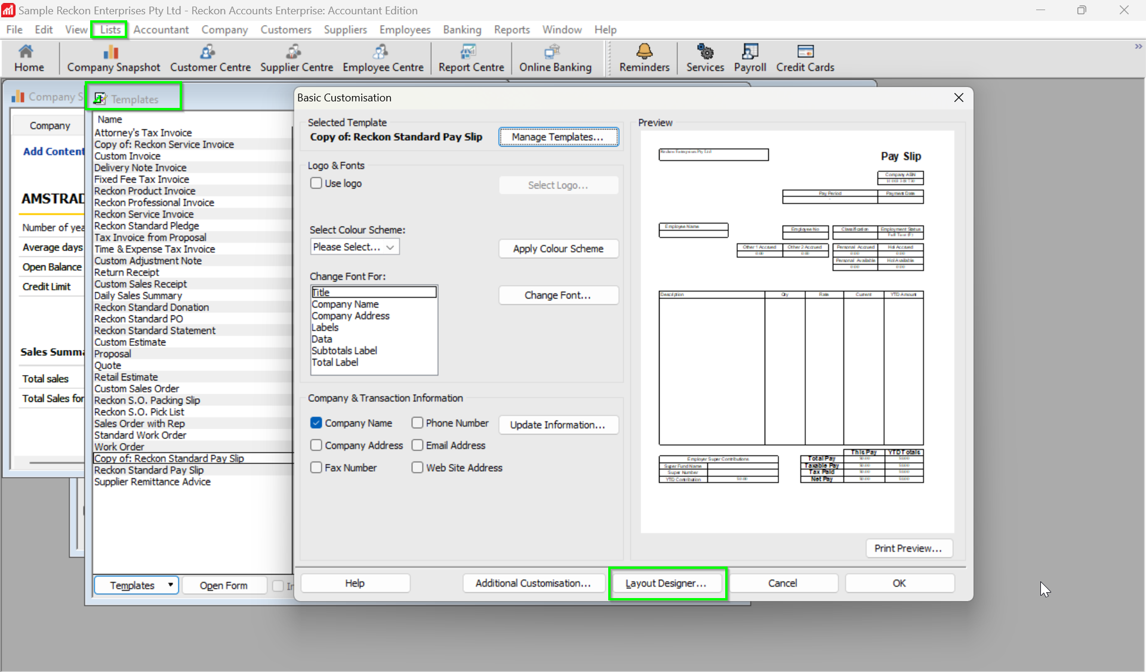
Task: Open the Report Centre icon
Action: pos(471,58)
